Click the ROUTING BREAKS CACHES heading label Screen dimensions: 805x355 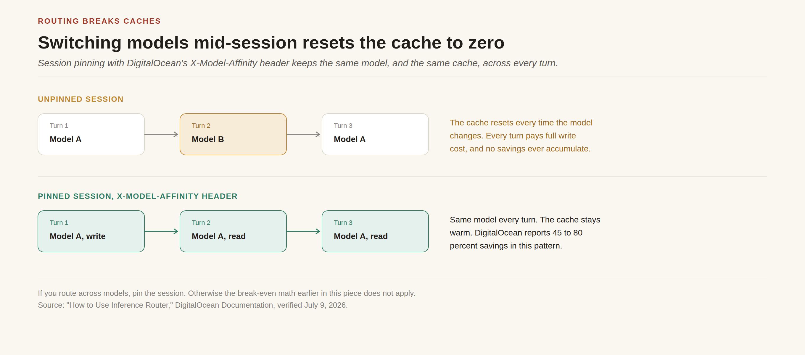coord(99,21)
